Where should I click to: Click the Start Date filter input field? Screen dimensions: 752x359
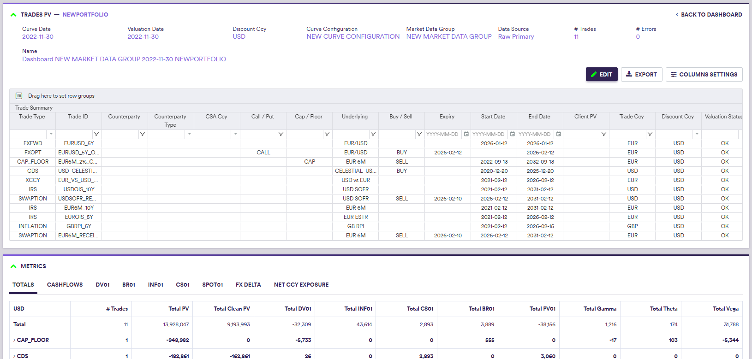(x=489, y=134)
